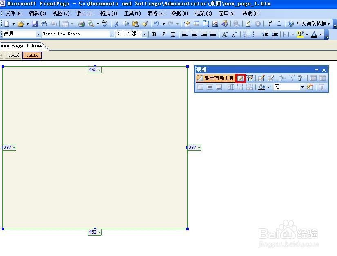The image size is (337, 256).
Task: Select the <table> tag button
Action: (32, 55)
